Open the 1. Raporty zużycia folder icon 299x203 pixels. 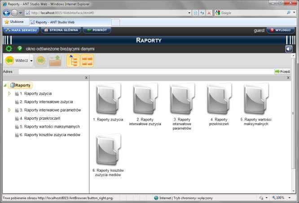coord(108,99)
